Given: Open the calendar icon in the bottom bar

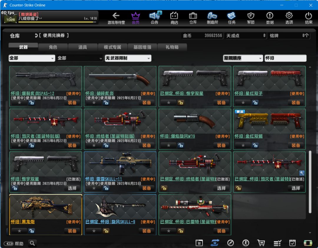Looking at the screenshot, I should [199, 242].
